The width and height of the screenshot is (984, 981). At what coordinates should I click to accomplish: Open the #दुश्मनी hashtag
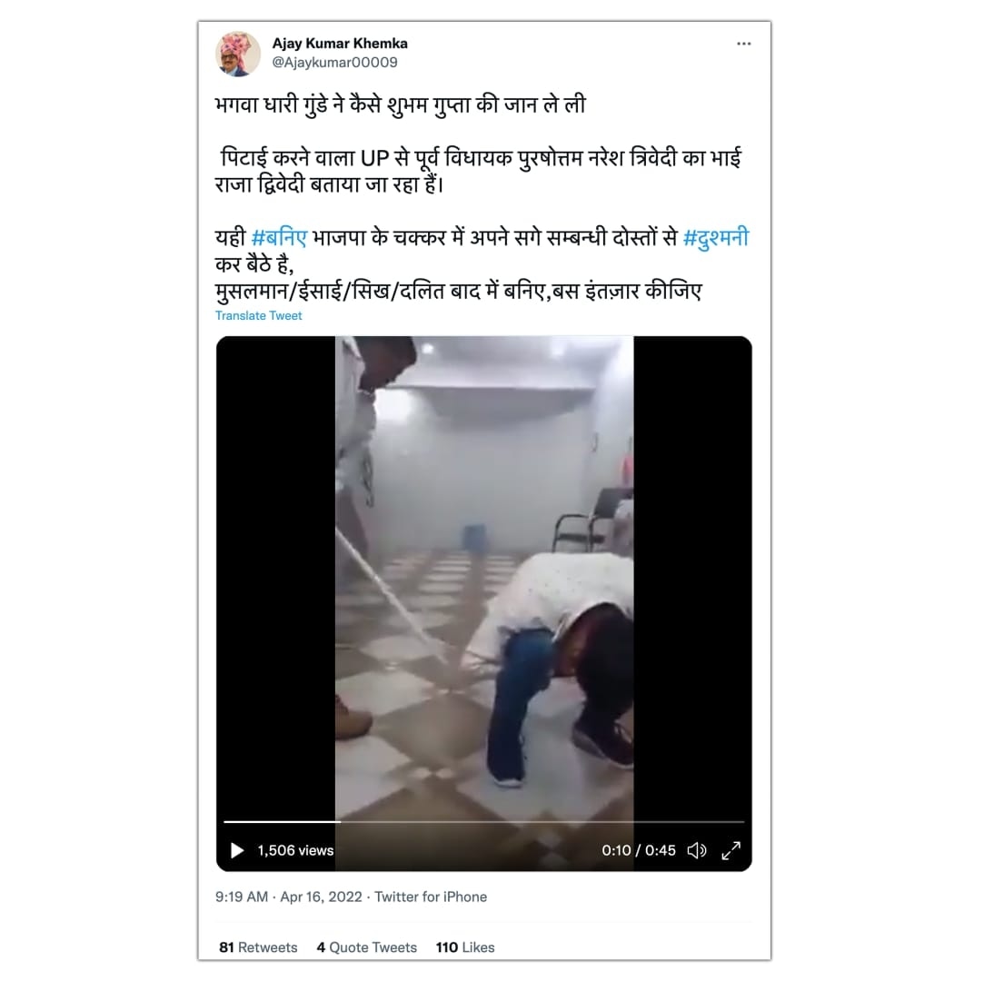(715, 238)
